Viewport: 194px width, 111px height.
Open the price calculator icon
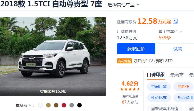click(175, 21)
